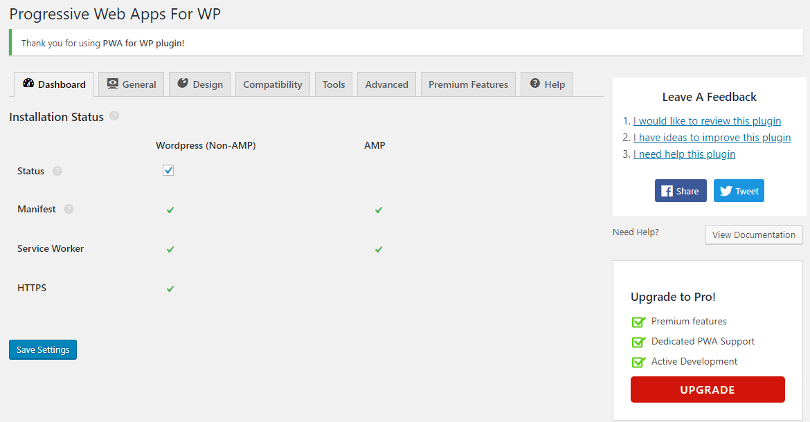The image size is (810, 422).
Task: Click the help icon next to Manifest
Action: click(69, 209)
